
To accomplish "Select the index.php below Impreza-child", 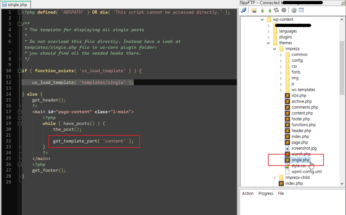I will [294, 183].
